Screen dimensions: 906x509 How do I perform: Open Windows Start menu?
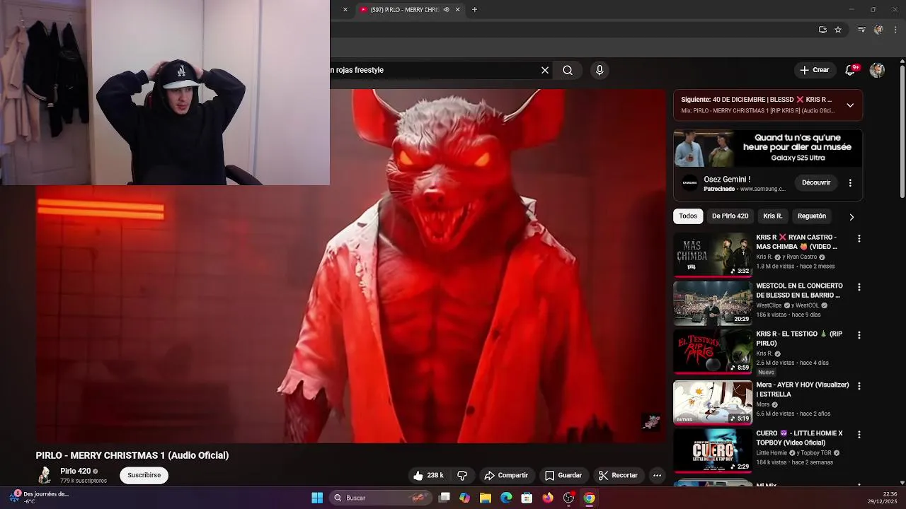317,498
